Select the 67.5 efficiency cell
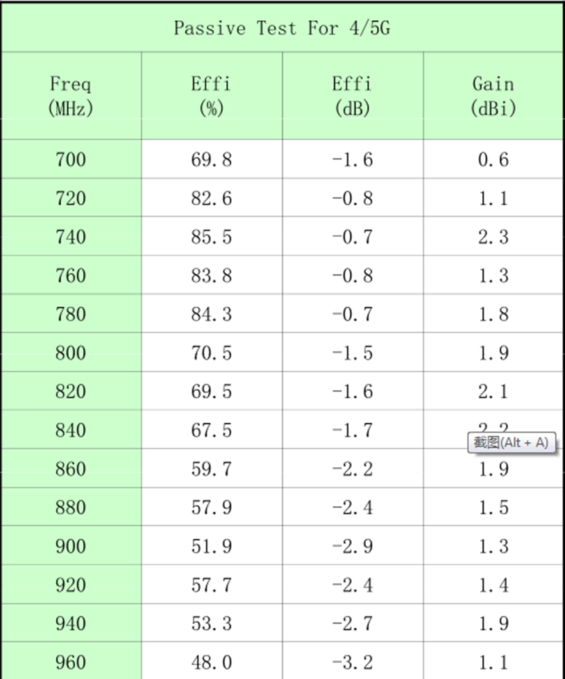Viewport: 565px width, 679px height. coord(212,430)
